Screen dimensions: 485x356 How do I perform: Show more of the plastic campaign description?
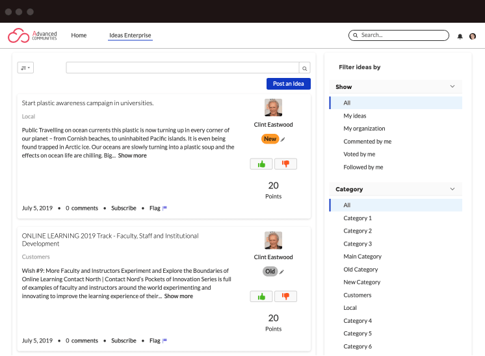coord(133,155)
